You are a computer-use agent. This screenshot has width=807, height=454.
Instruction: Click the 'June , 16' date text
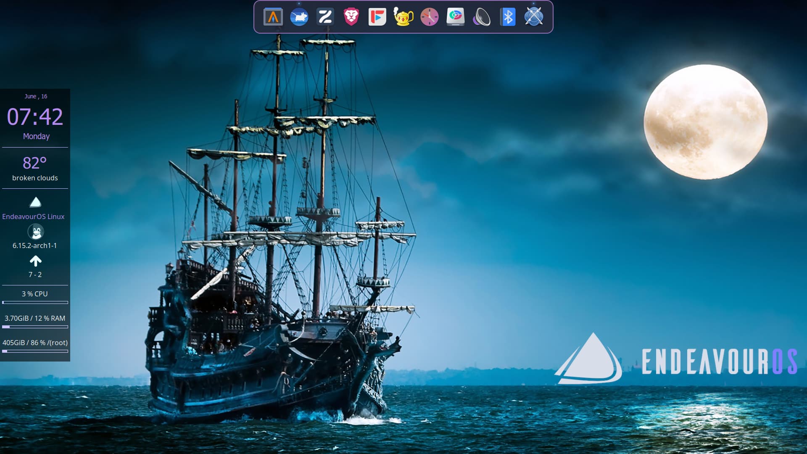pyautogui.click(x=36, y=96)
